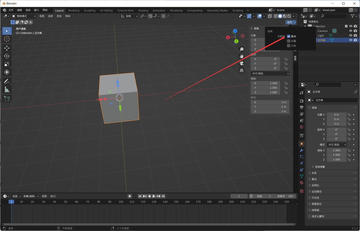Uncheck the Collection exclude checkbox
Viewport: 360px width, 231px height.
(x=346, y=26)
